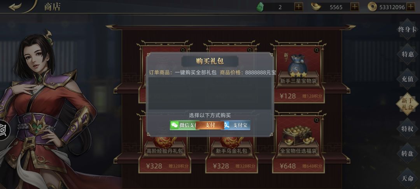
Task: Open the 充值 recharge tab
Action: coord(408,79)
